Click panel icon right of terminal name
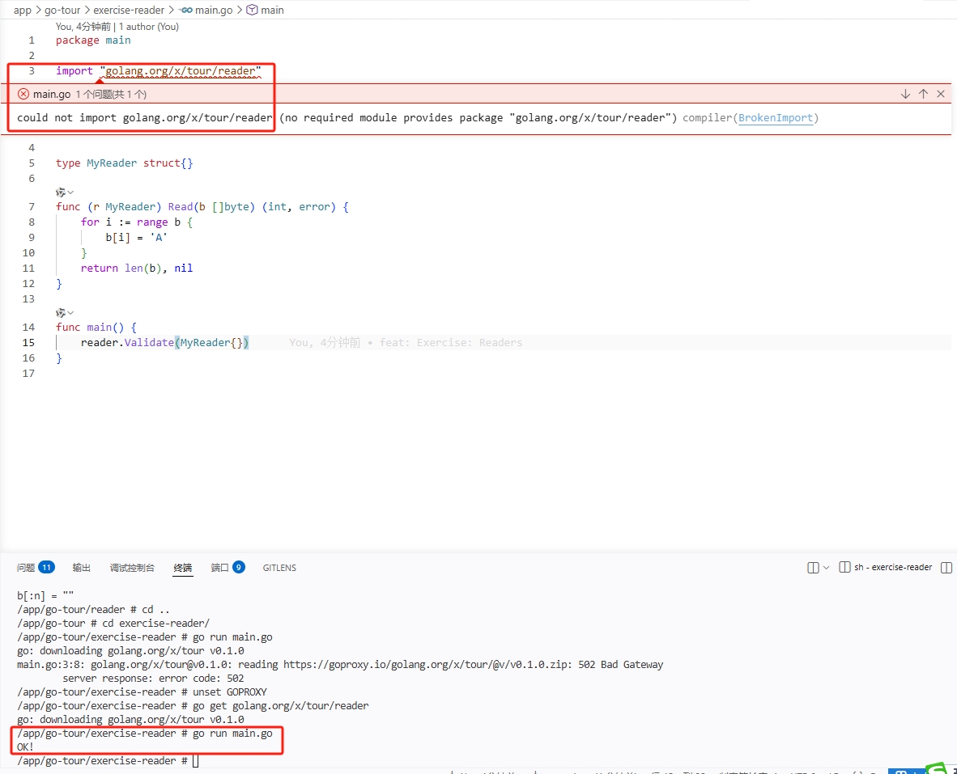 [x=946, y=568]
